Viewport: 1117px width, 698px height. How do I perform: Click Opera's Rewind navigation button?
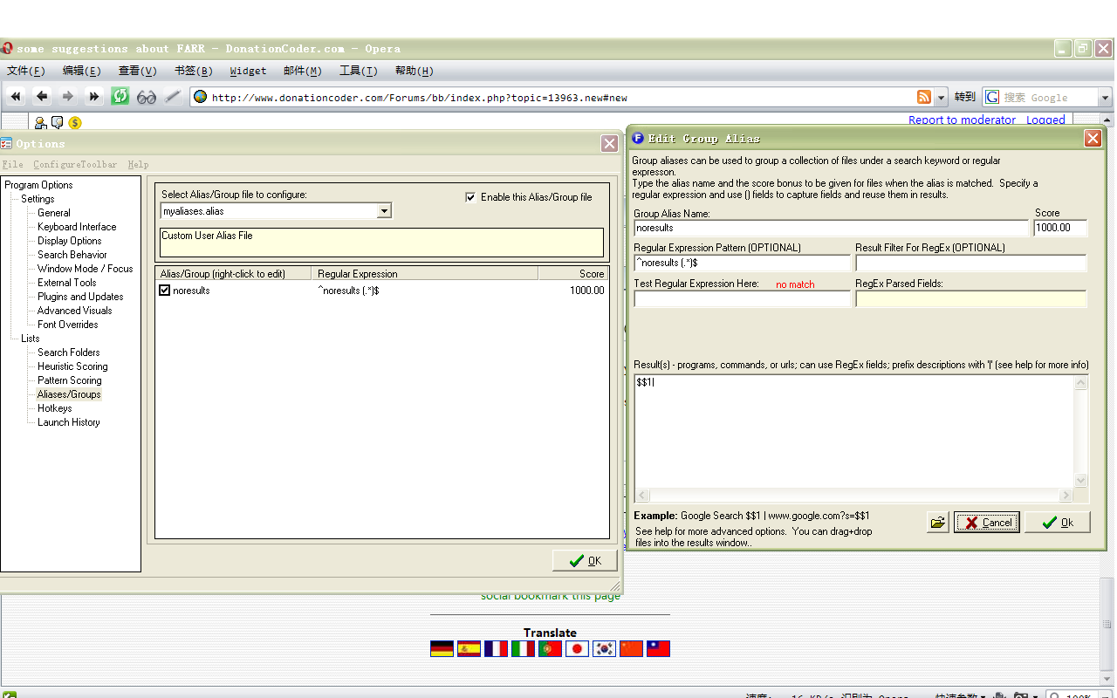click(16, 97)
